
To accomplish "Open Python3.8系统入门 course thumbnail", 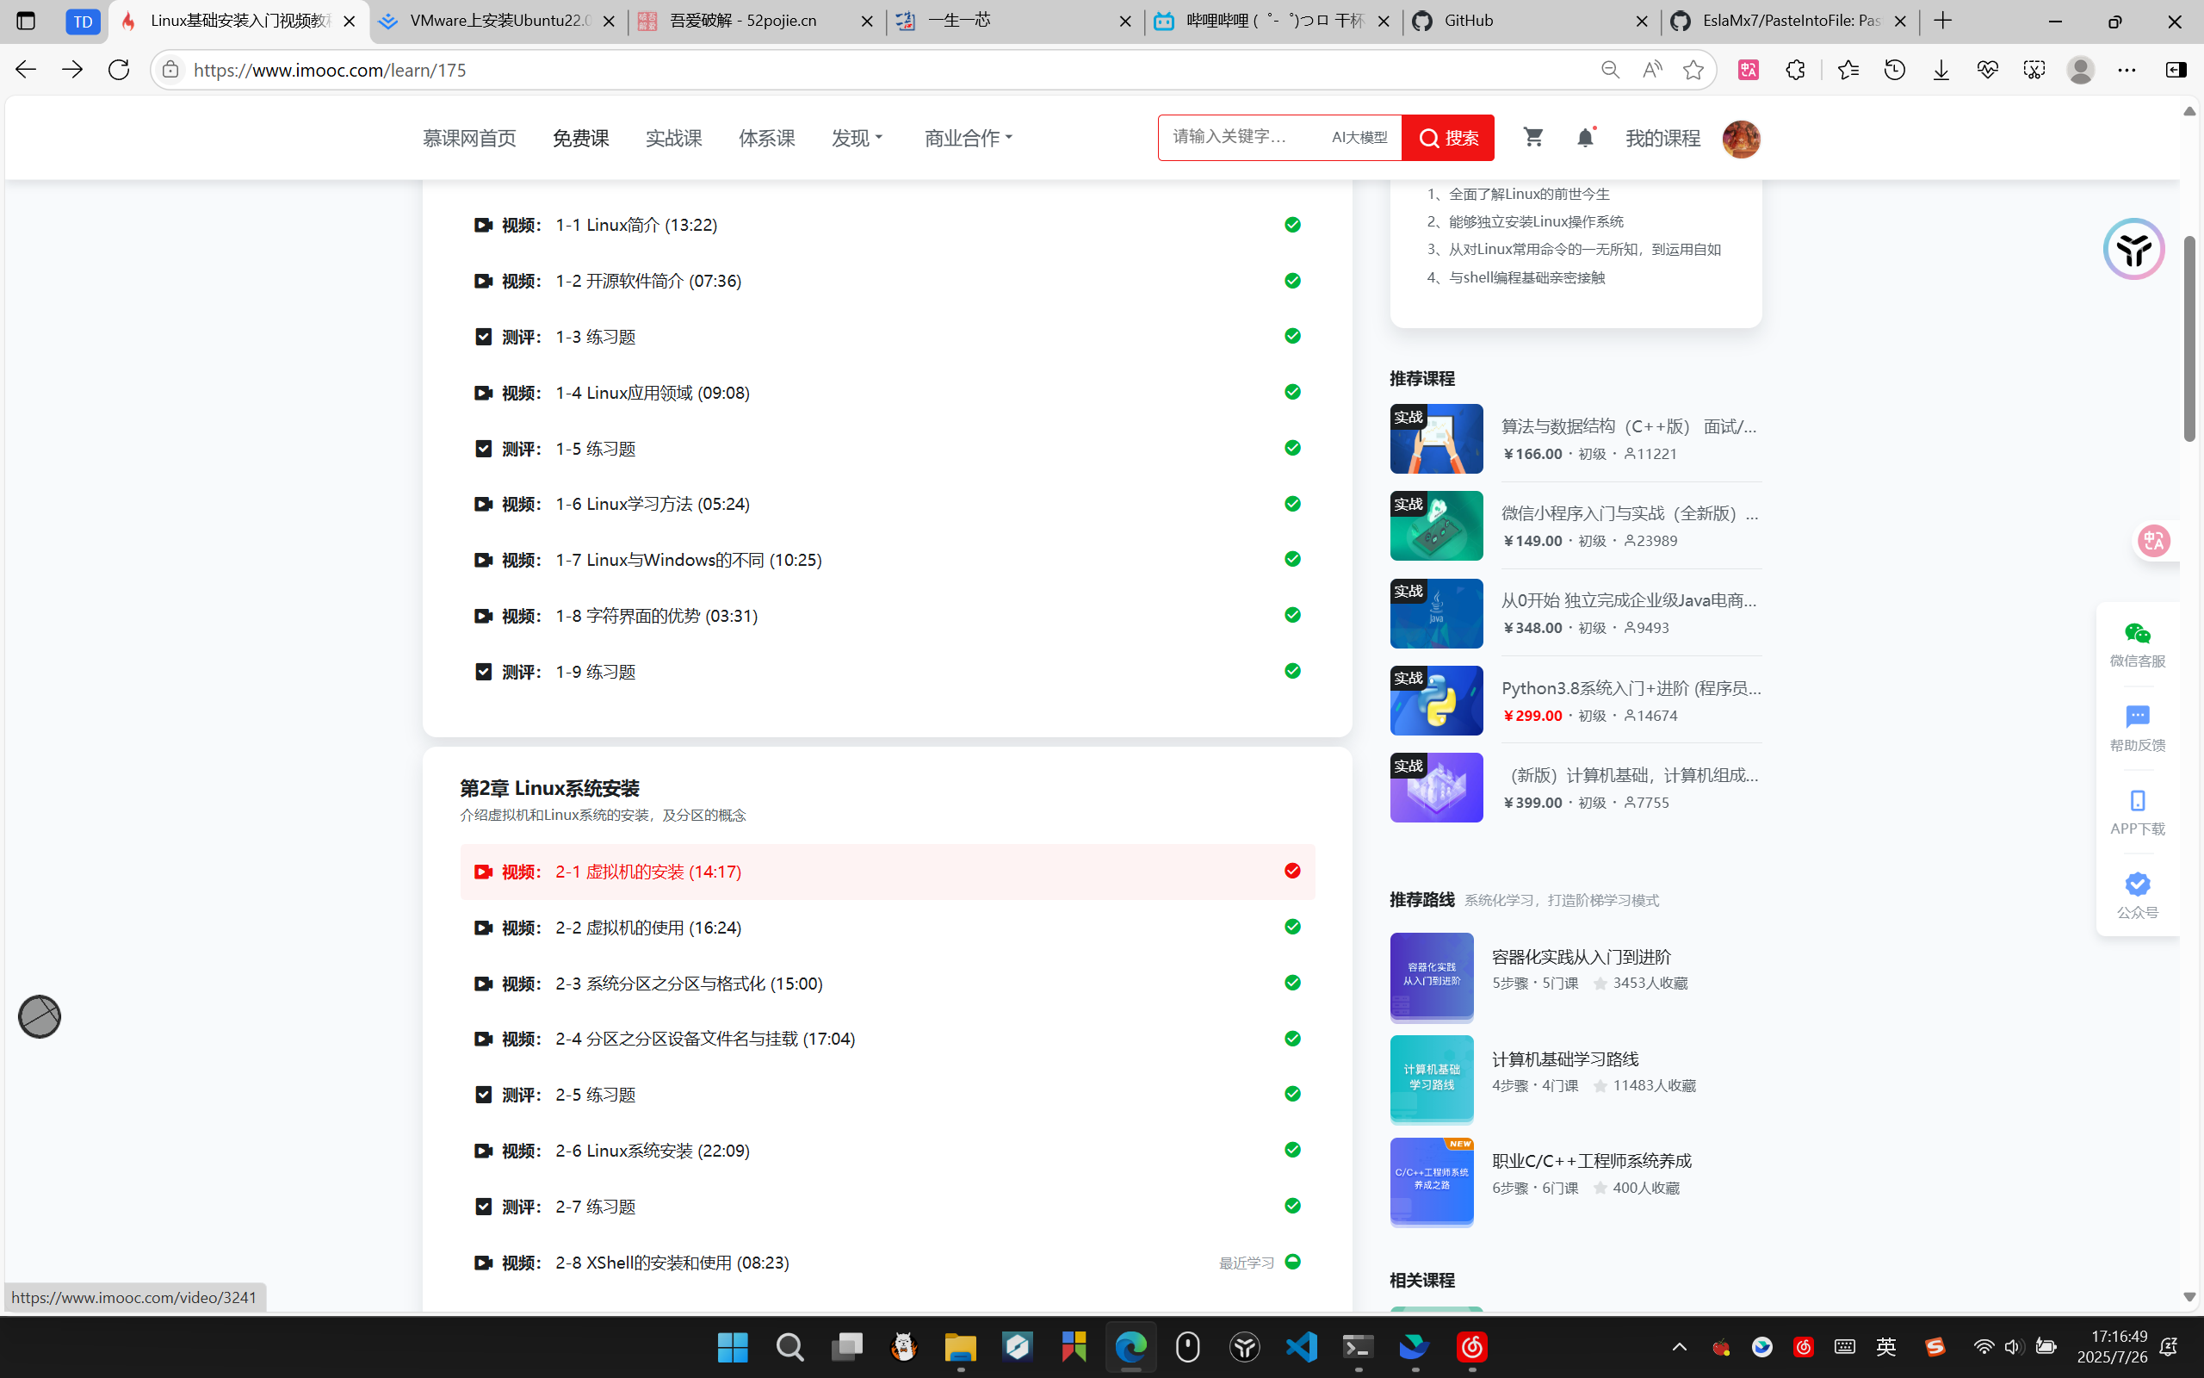I will [1436, 700].
